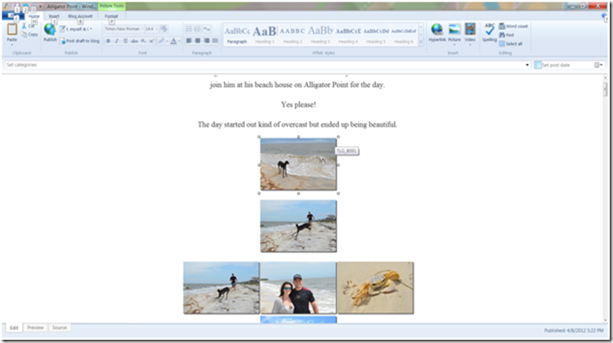The image size is (613, 343).
Task: Click the Published 4/8/2012 status text
Action: click(574, 331)
